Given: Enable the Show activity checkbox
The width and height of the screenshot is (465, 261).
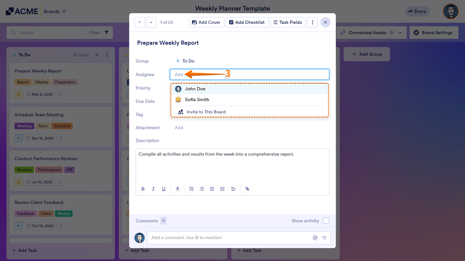Looking at the screenshot, I should pos(326,221).
